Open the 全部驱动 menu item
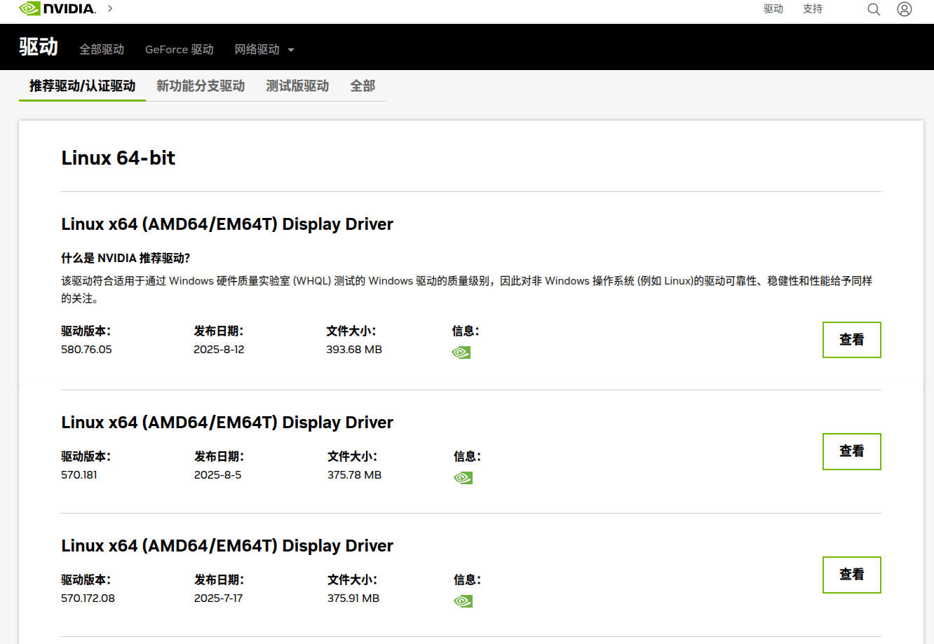This screenshot has height=644, width=934. [102, 49]
